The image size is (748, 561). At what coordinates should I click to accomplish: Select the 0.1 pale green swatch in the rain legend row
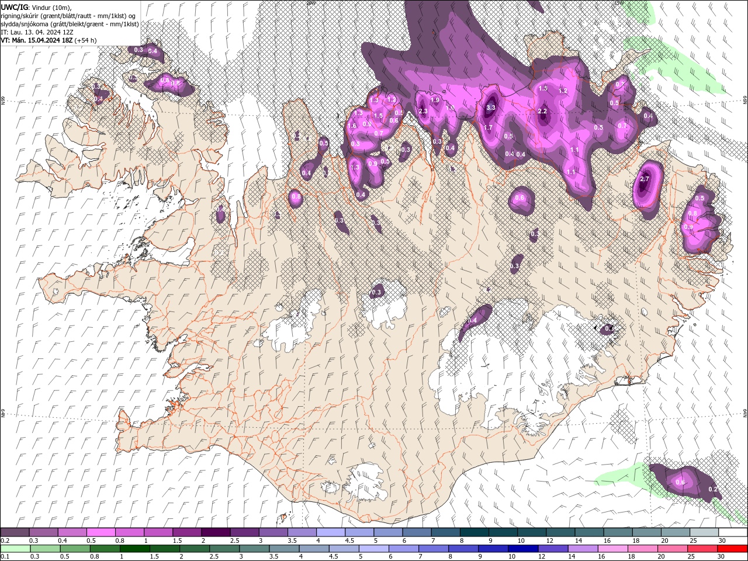pos(15,549)
